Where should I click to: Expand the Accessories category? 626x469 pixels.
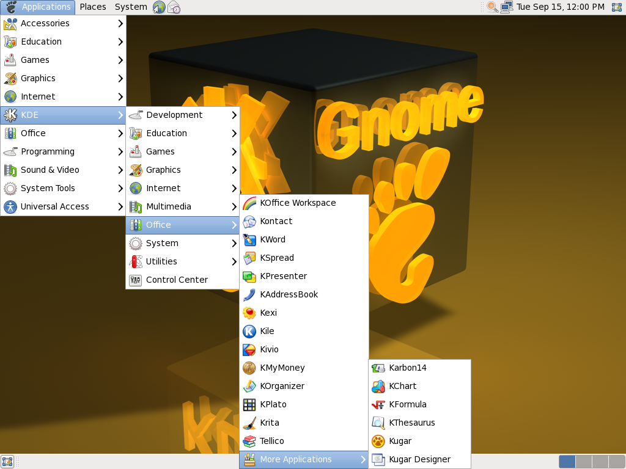63,24
